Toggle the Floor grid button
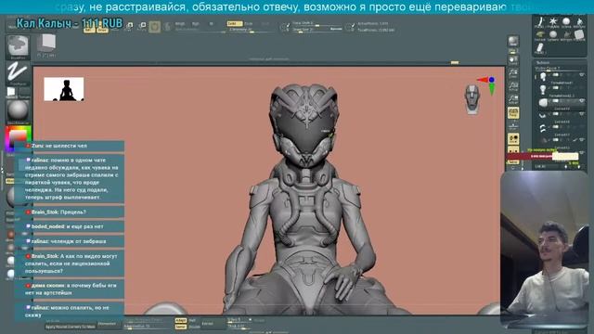This screenshot has height=334, width=594. tap(513, 125)
